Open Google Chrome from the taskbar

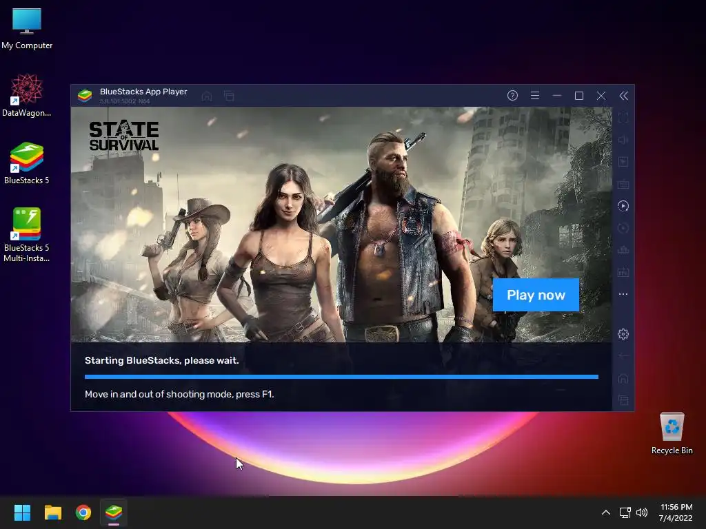(x=83, y=512)
